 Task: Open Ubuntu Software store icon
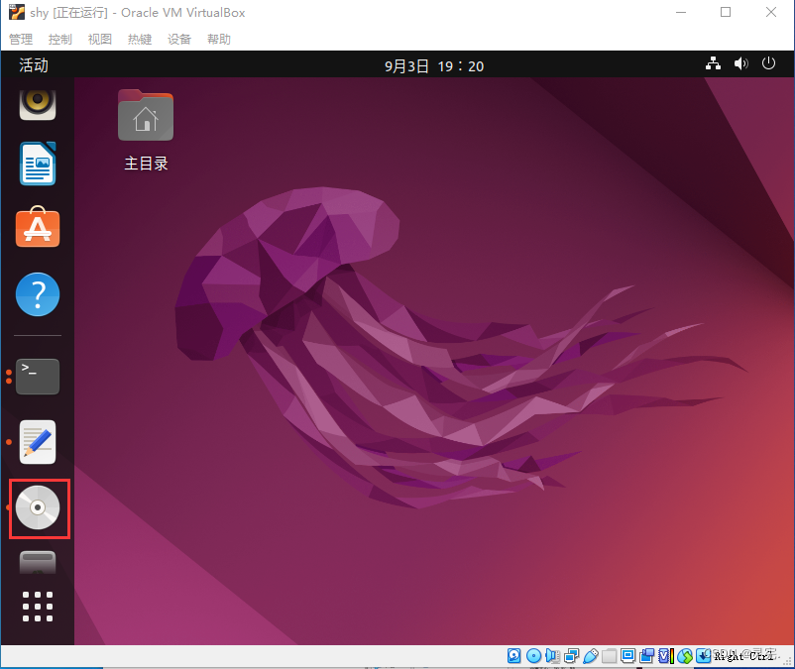[x=38, y=227]
